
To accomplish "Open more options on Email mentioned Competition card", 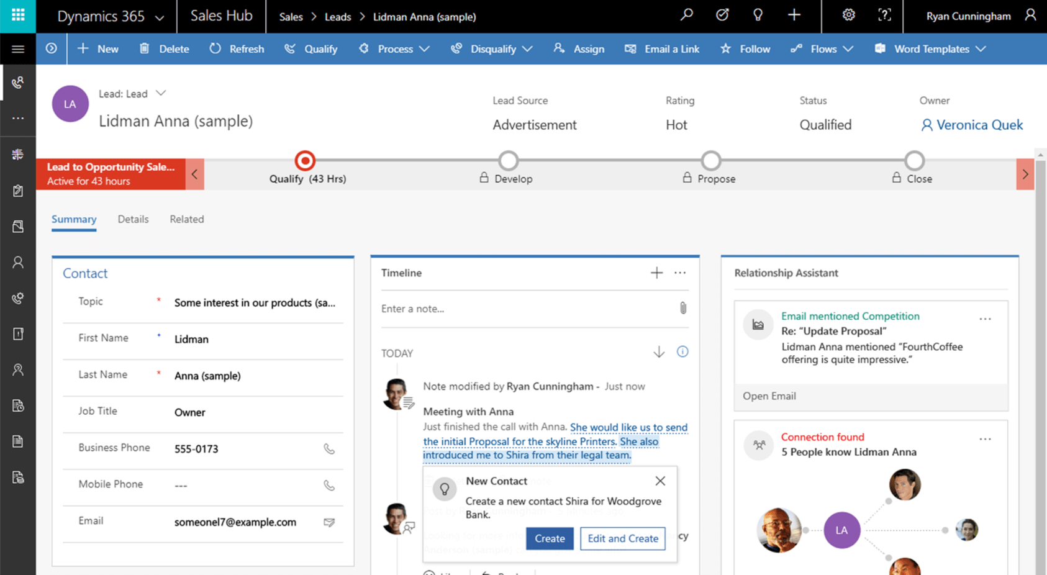I will 986,319.
